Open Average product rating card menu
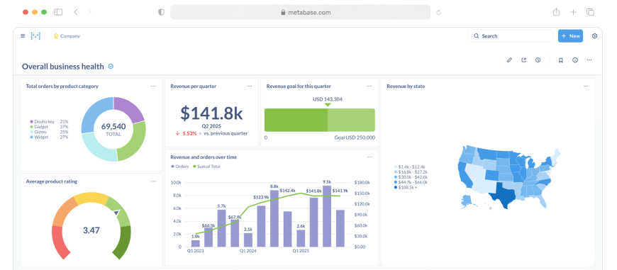Image resolution: width=617 pixels, height=270 pixels. [x=153, y=181]
